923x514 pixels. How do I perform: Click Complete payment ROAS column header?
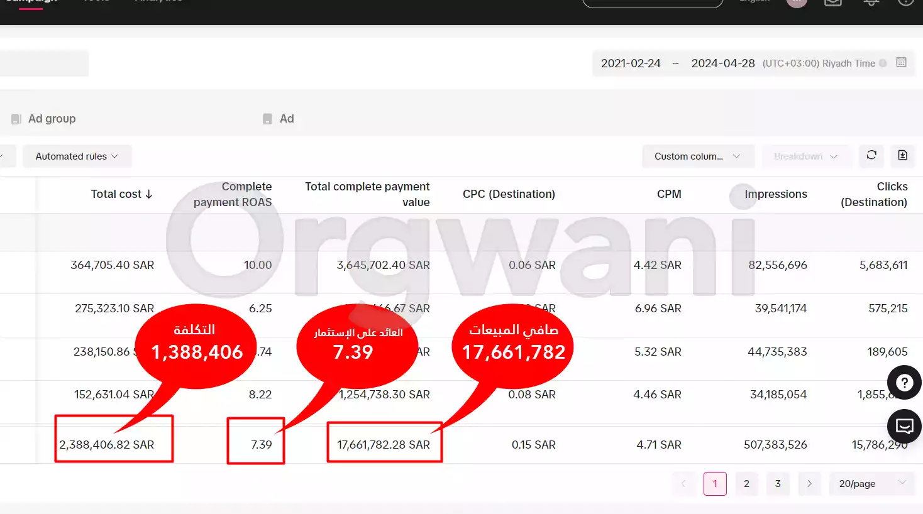pos(233,194)
